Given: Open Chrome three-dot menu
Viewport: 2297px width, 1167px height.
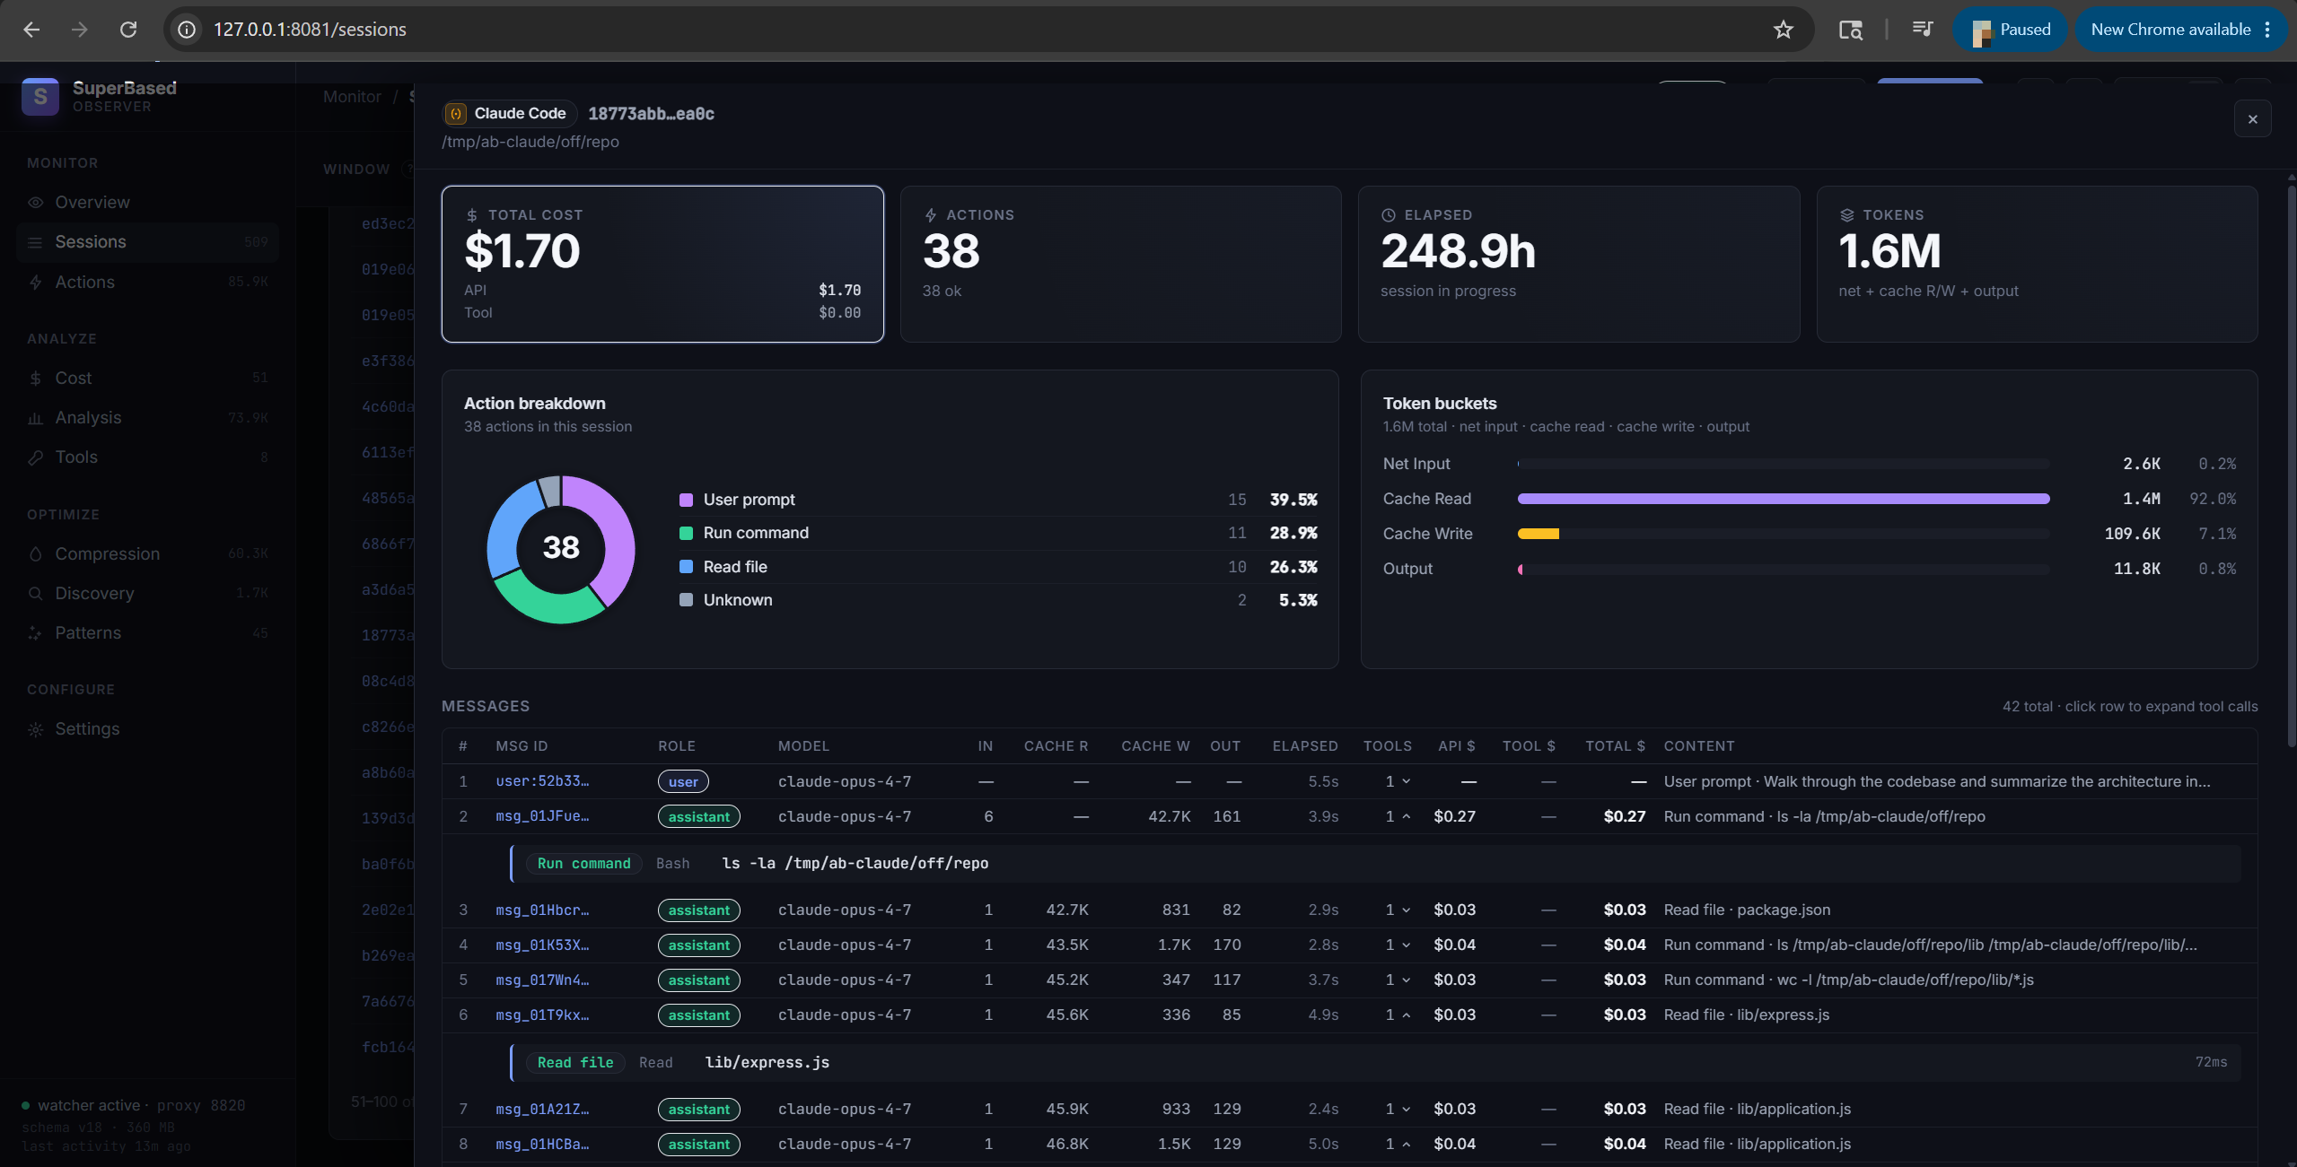Looking at the screenshot, I should point(2267,30).
